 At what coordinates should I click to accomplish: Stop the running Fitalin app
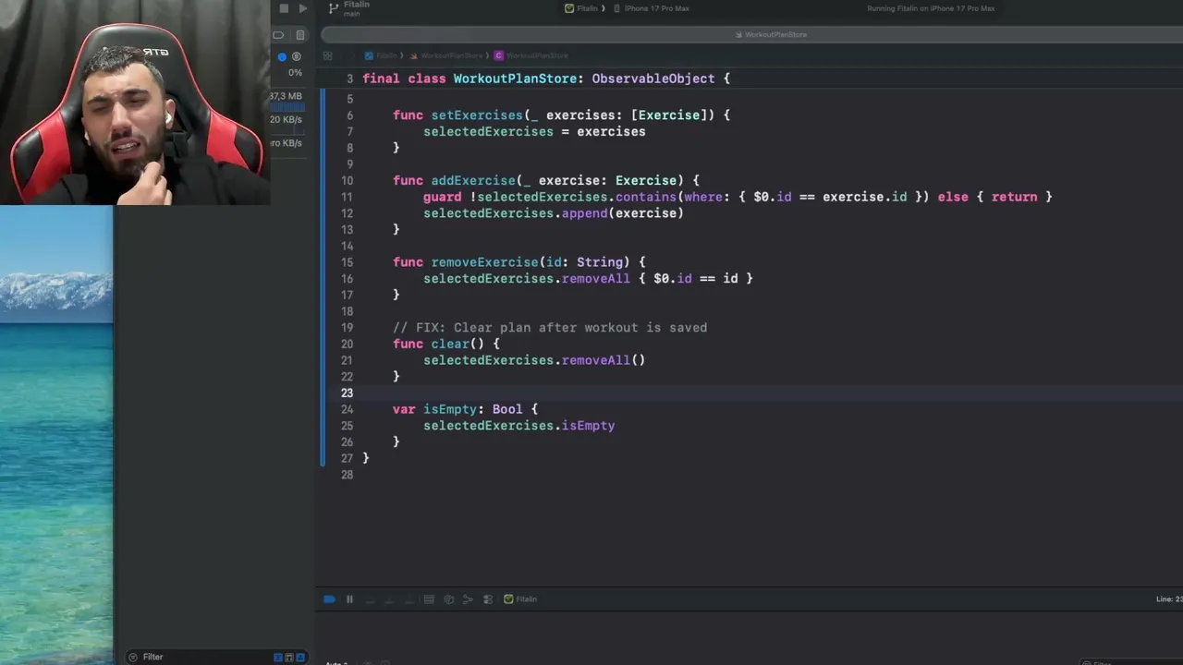tap(284, 8)
